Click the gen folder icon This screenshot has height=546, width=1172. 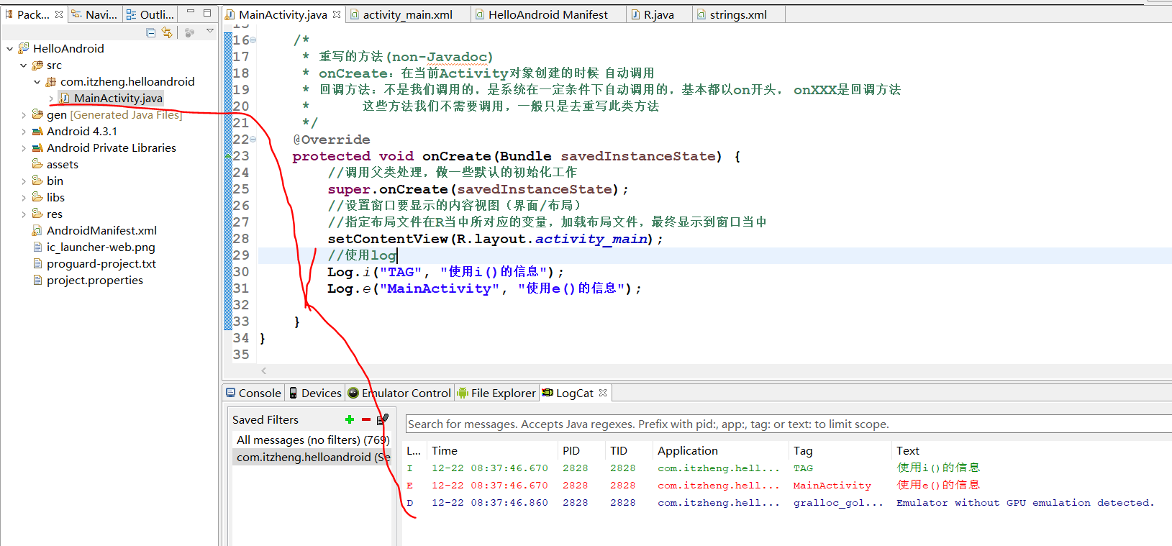coord(37,114)
